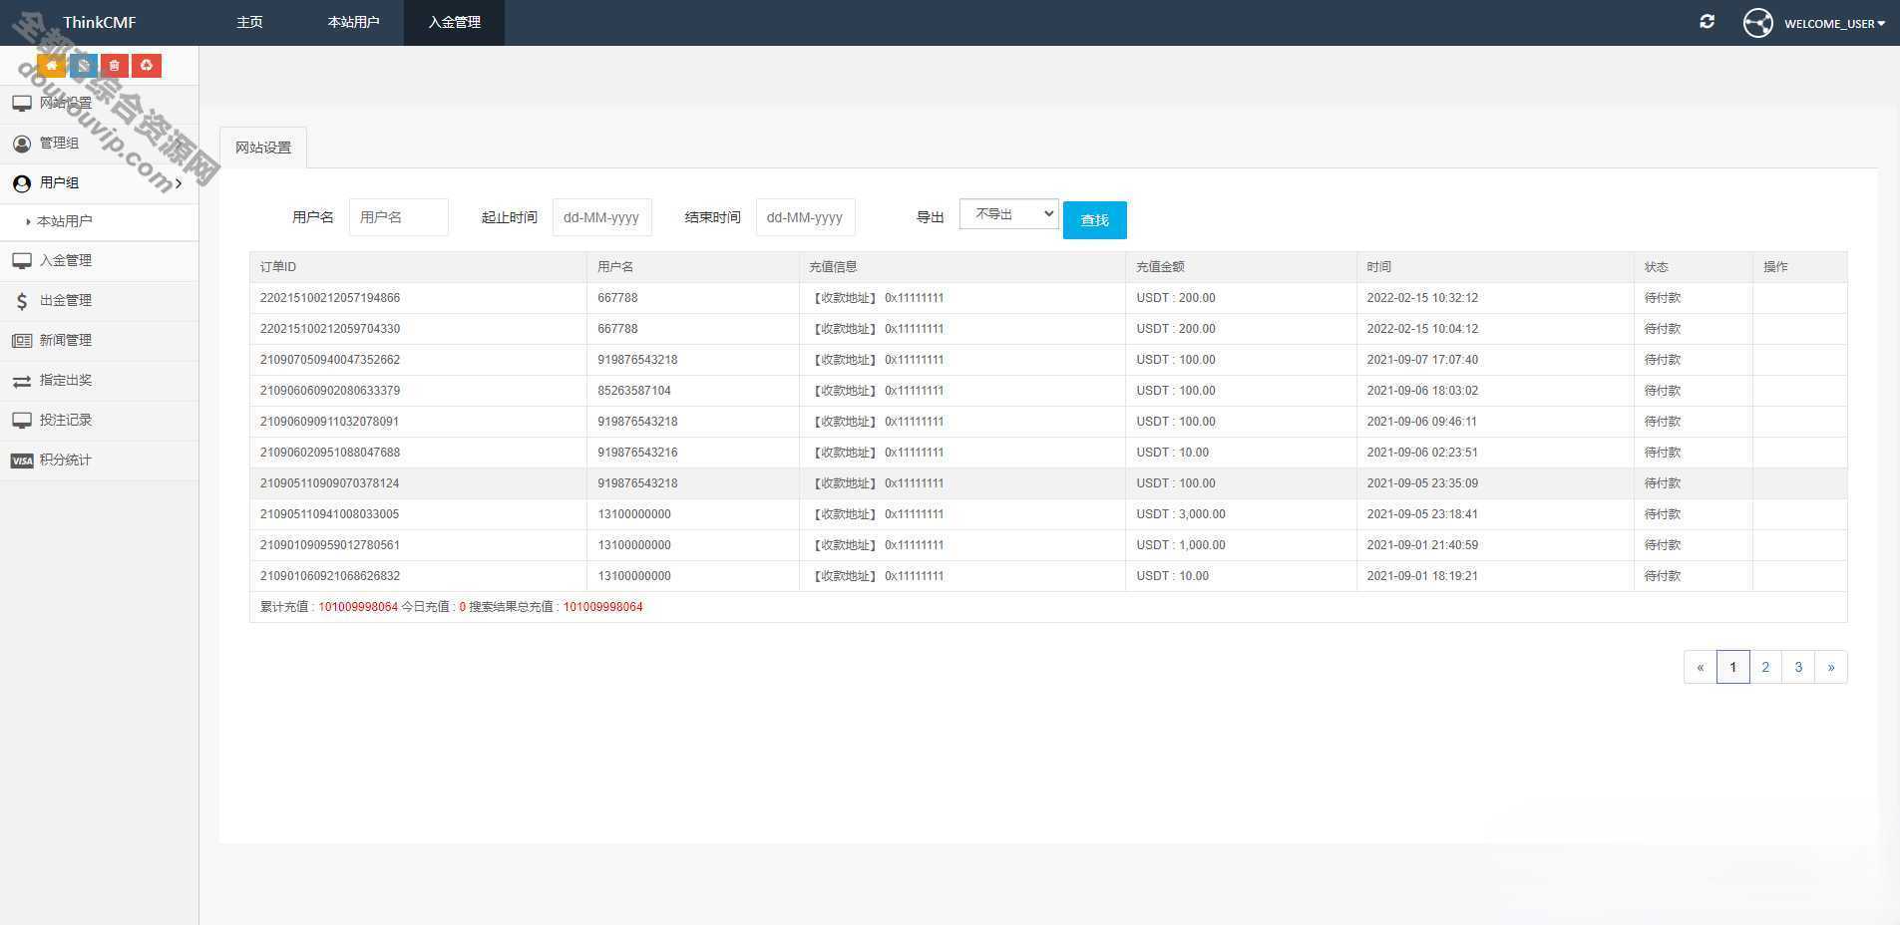Click the blue 查找 search button
The image size is (1900, 925).
click(x=1095, y=220)
